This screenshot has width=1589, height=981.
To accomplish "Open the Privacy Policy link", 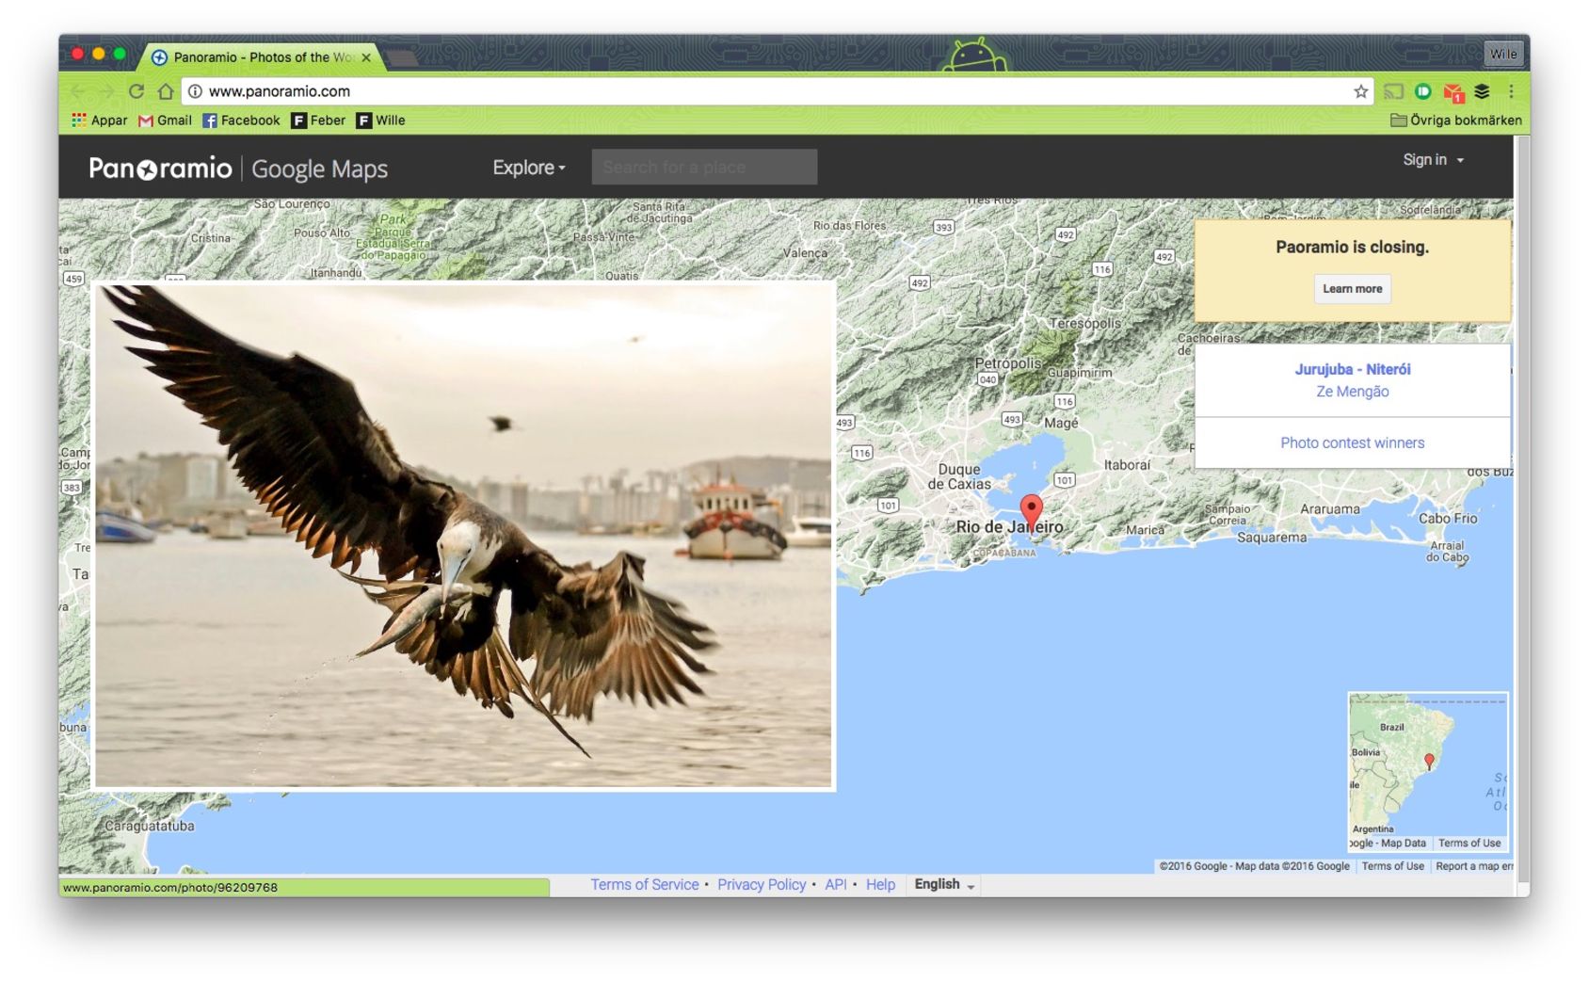I will (x=762, y=885).
